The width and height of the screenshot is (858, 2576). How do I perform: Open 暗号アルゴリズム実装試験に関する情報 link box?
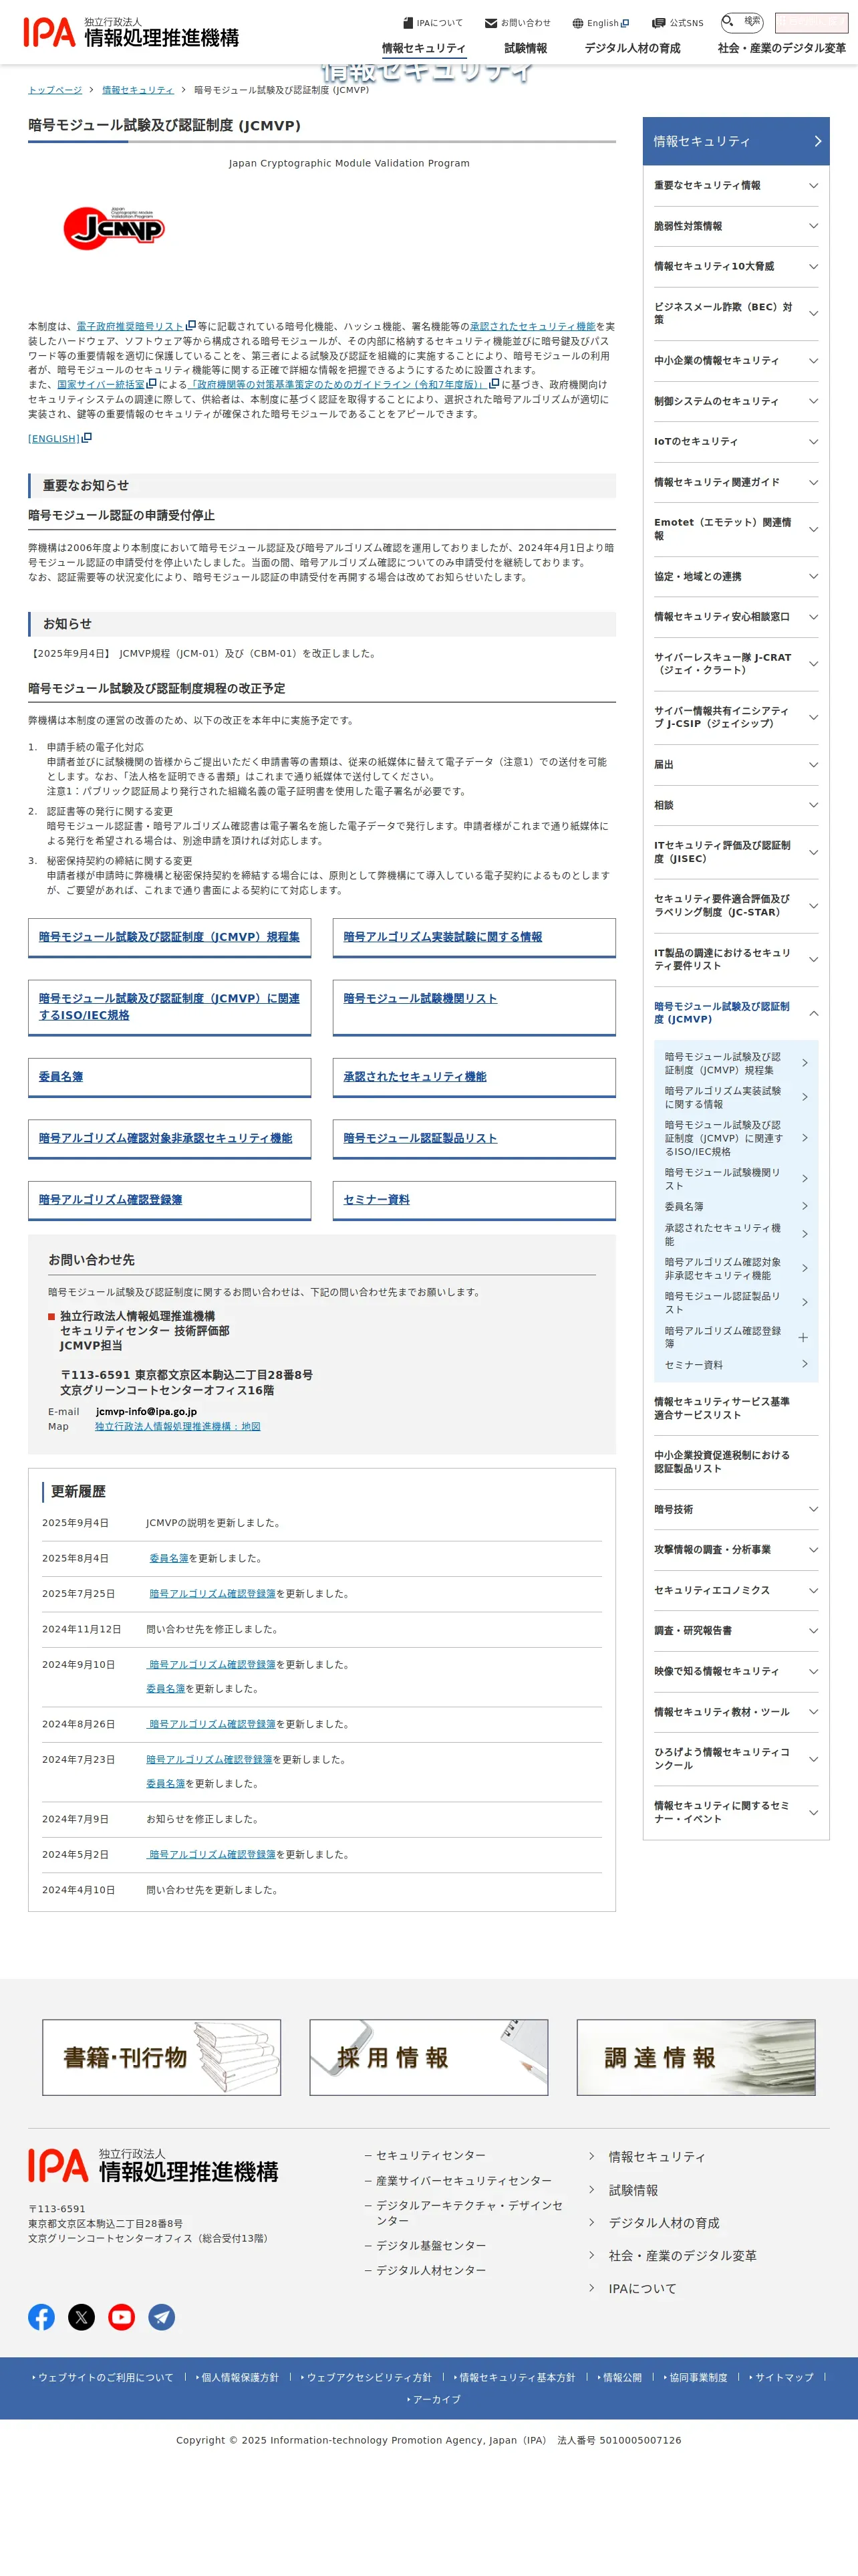point(474,937)
